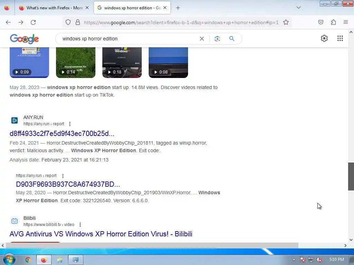The height and width of the screenshot is (265, 354).
Task: Open result D903F9693B937C8A674937BD...
Action: point(68,184)
